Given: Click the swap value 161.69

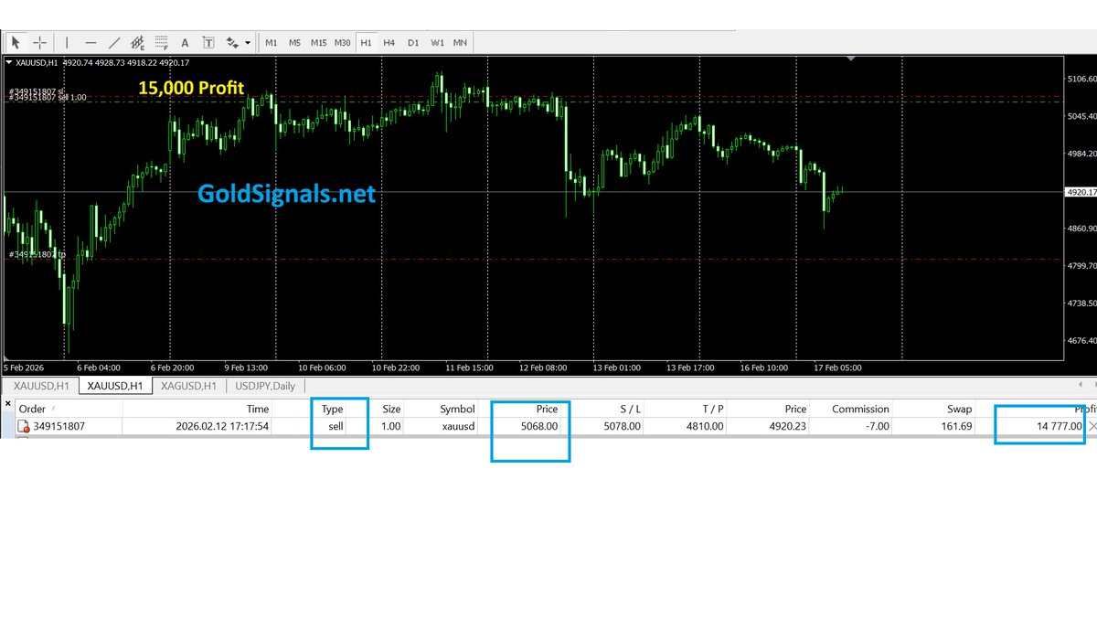Looking at the screenshot, I should pos(955,426).
